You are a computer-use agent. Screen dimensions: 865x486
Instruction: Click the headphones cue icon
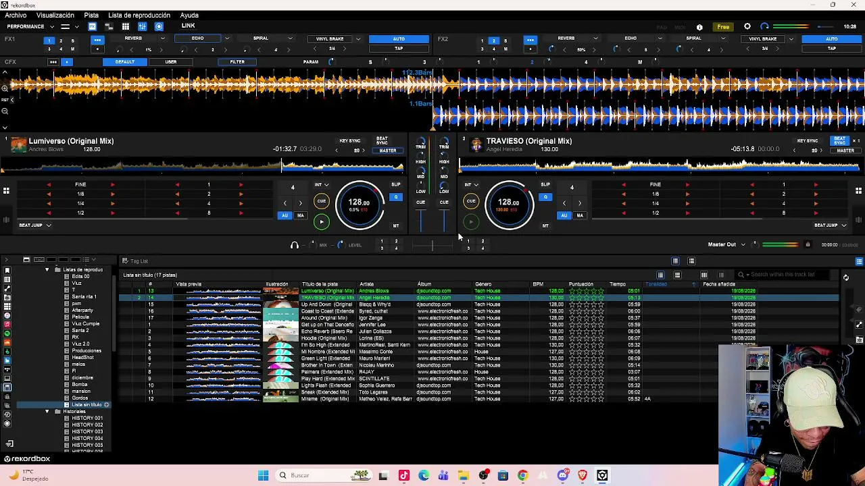pyautogui.click(x=294, y=245)
